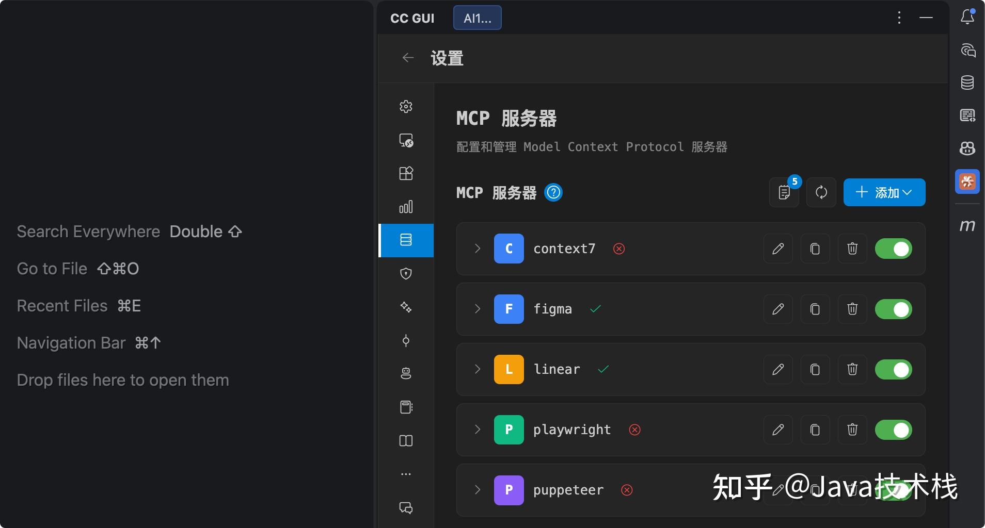This screenshot has width=985, height=528.
Task: Open the 添加 dropdown button
Action: coord(884,192)
